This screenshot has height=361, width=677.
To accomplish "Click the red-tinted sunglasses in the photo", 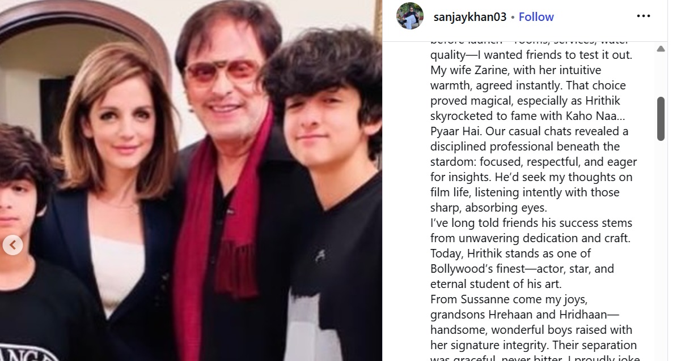I will pos(222,71).
